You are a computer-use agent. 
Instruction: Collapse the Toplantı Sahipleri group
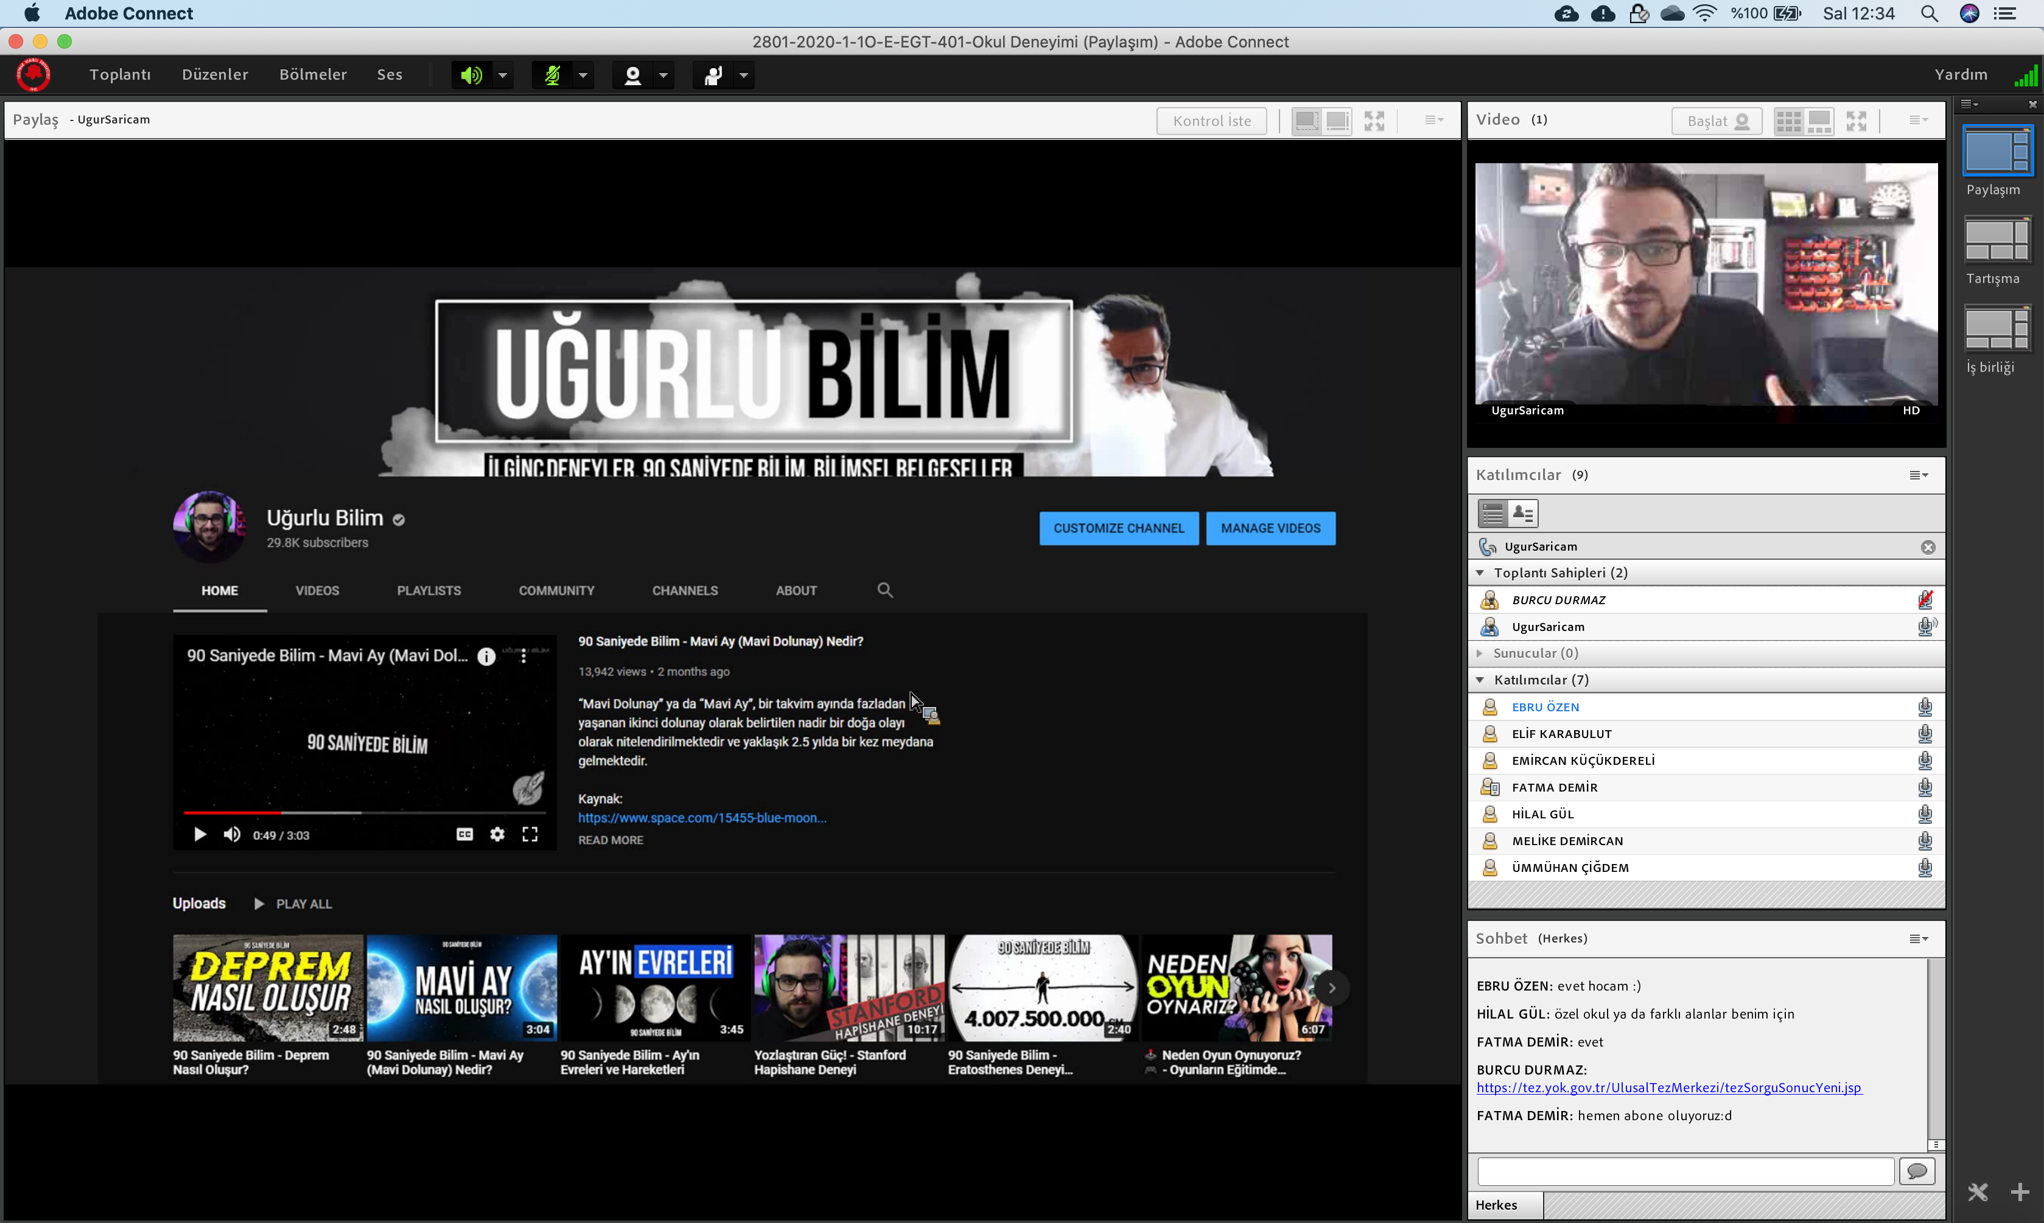[1480, 573]
